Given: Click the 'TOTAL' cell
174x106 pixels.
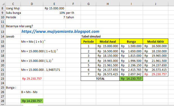Looking at the screenshot, I should click(100, 79).
